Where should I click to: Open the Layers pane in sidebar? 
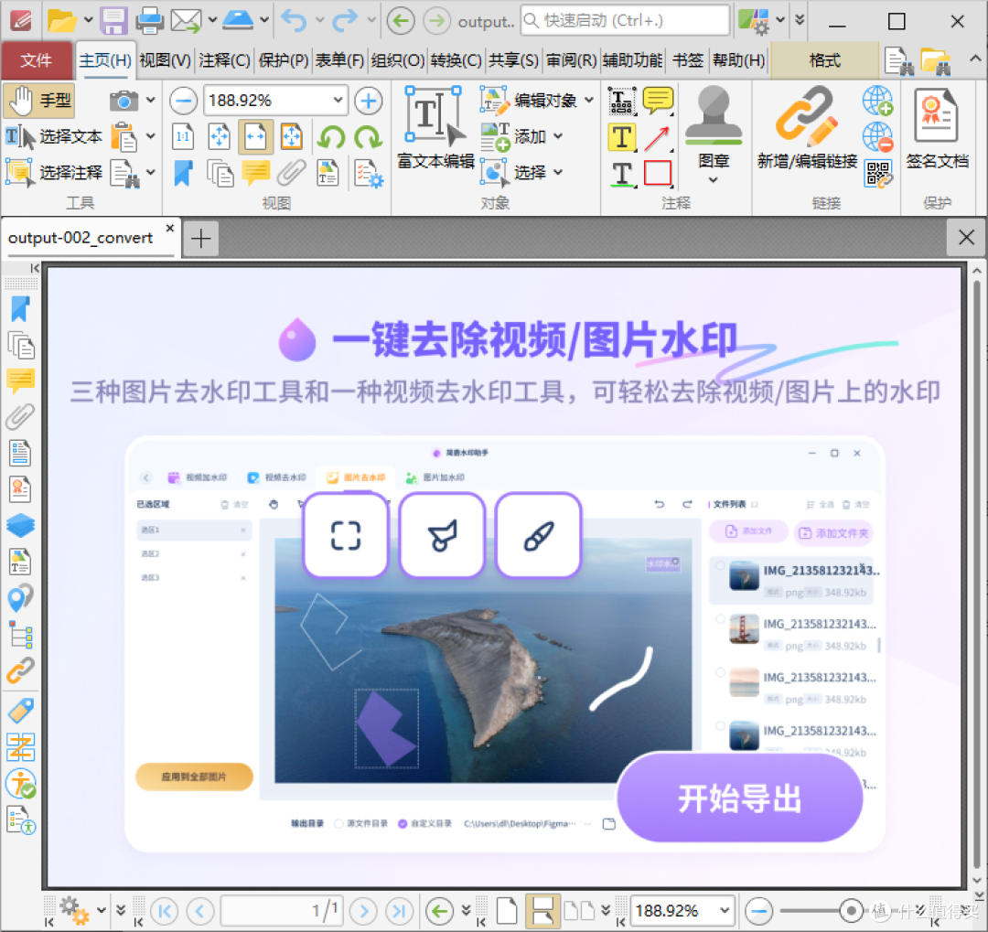pyautogui.click(x=20, y=526)
